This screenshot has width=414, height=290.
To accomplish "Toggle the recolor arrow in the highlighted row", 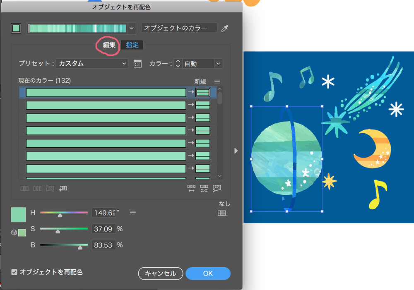I will 191,92.
